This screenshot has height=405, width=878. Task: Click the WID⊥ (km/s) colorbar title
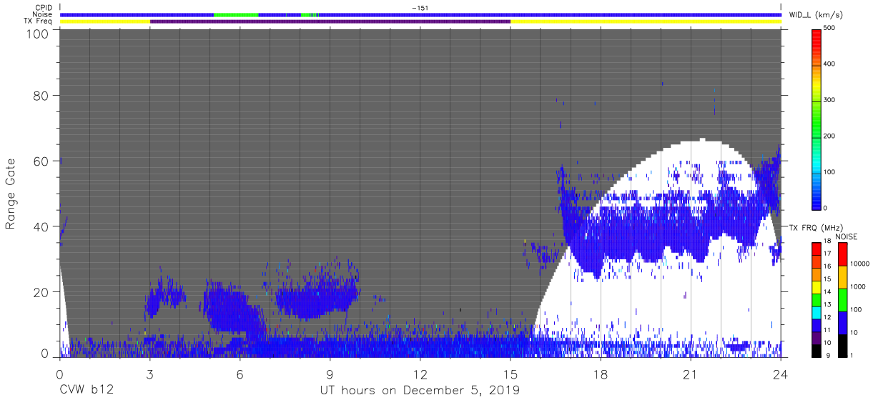point(814,14)
